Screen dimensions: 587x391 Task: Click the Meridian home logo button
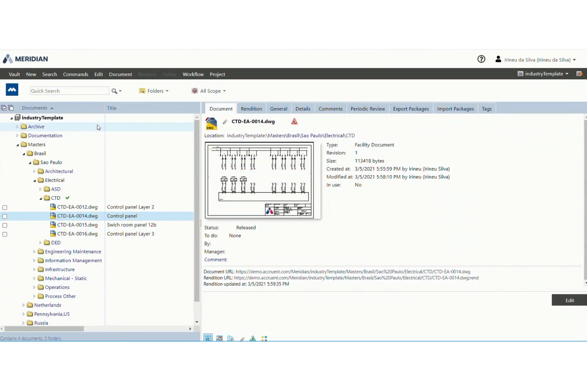pos(12,90)
